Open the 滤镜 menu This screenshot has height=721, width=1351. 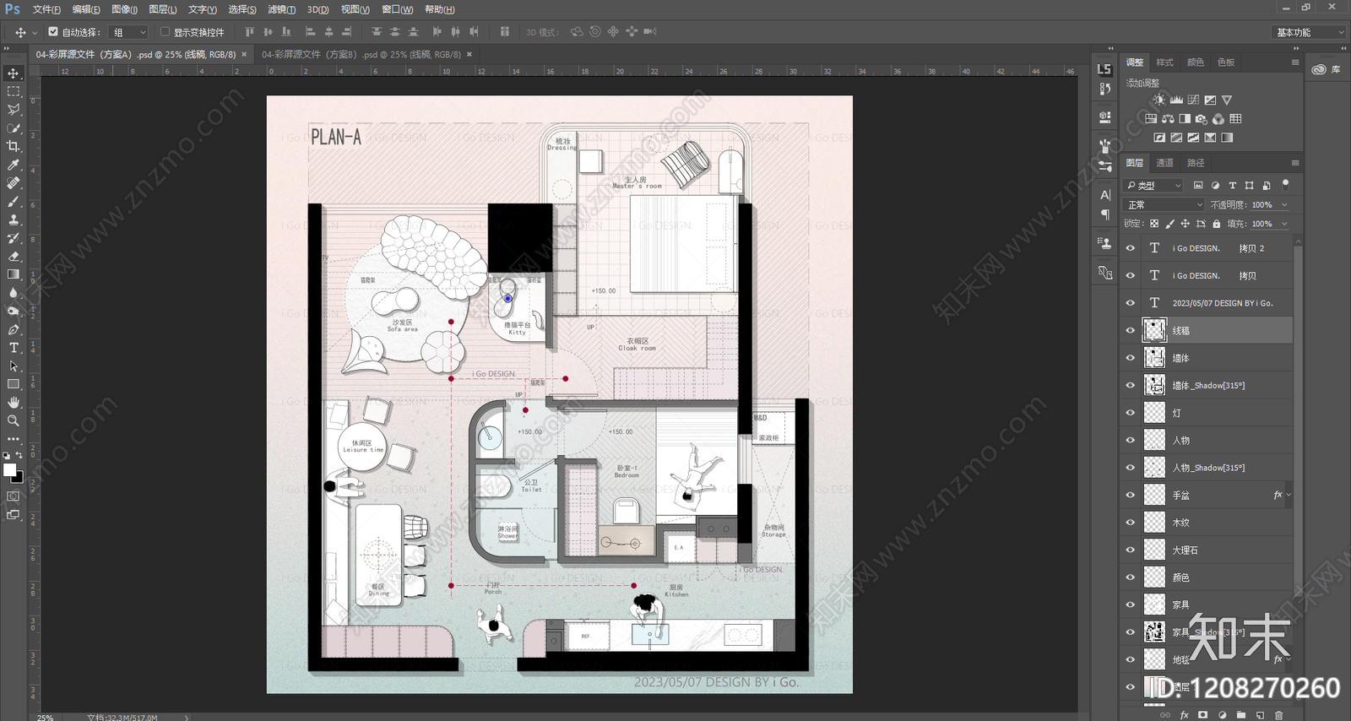(x=281, y=9)
